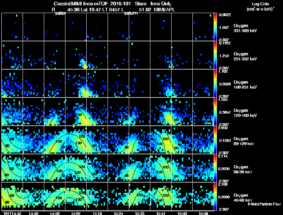This screenshot has height=215, width=283.
Task: Click the Cassini/MIMI Inca mTOF title text
Action: click(x=81, y=4)
